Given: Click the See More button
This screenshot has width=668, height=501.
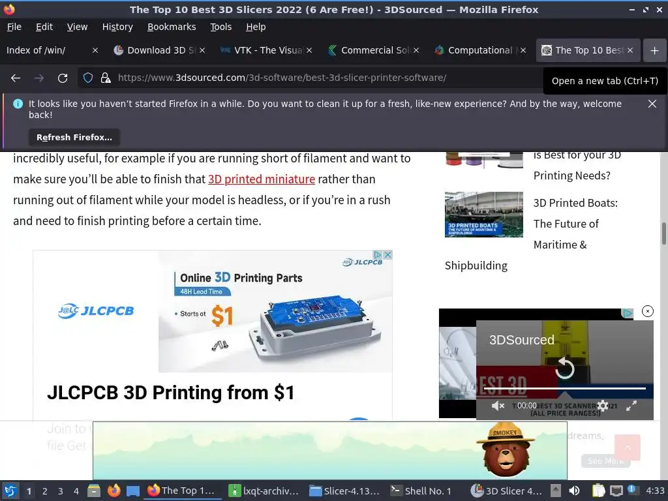Looking at the screenshot, I should tap(605, 461).
